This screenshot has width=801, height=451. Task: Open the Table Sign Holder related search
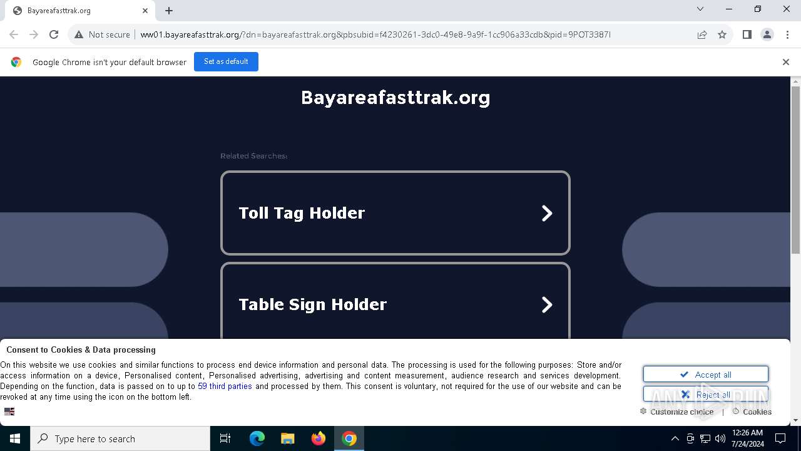tap(395, 301)
